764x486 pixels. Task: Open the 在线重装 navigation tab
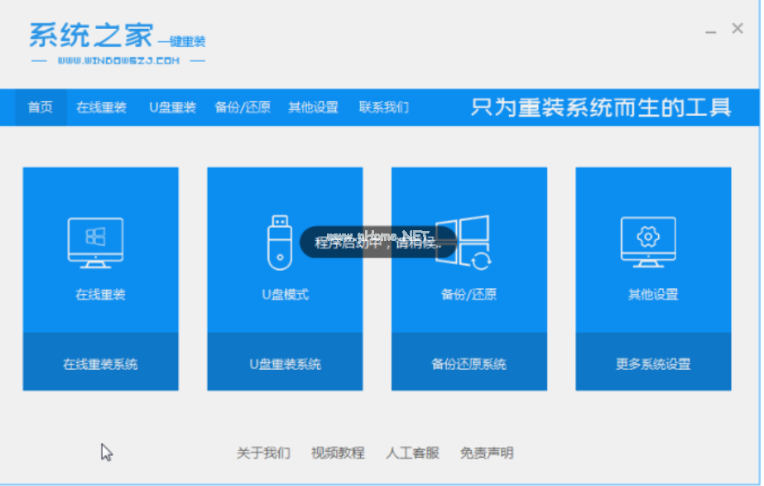tap(100, 107)
